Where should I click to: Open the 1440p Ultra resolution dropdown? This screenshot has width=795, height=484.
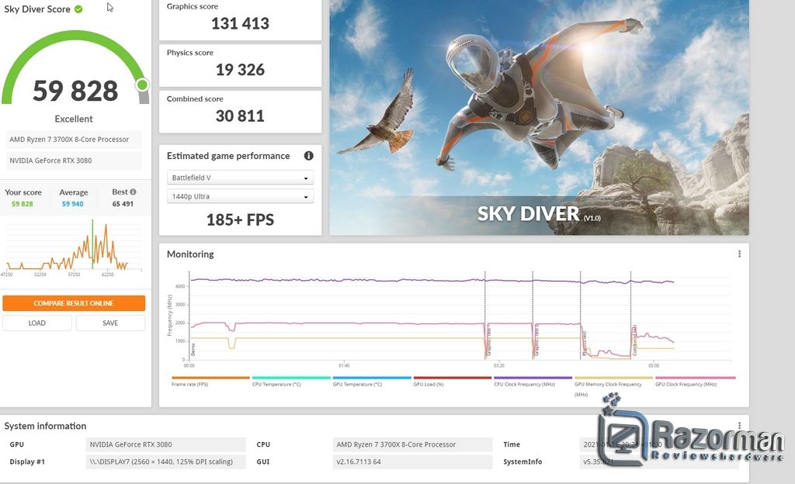(240, 196)
